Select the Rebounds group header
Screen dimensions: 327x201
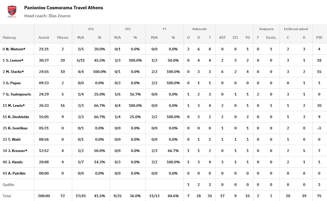(x=199, y=29)
